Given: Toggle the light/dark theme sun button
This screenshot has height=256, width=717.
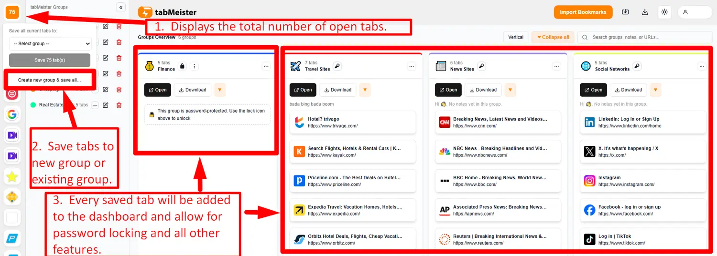Looking at the screenshot, I should click(x=664, y=12).
